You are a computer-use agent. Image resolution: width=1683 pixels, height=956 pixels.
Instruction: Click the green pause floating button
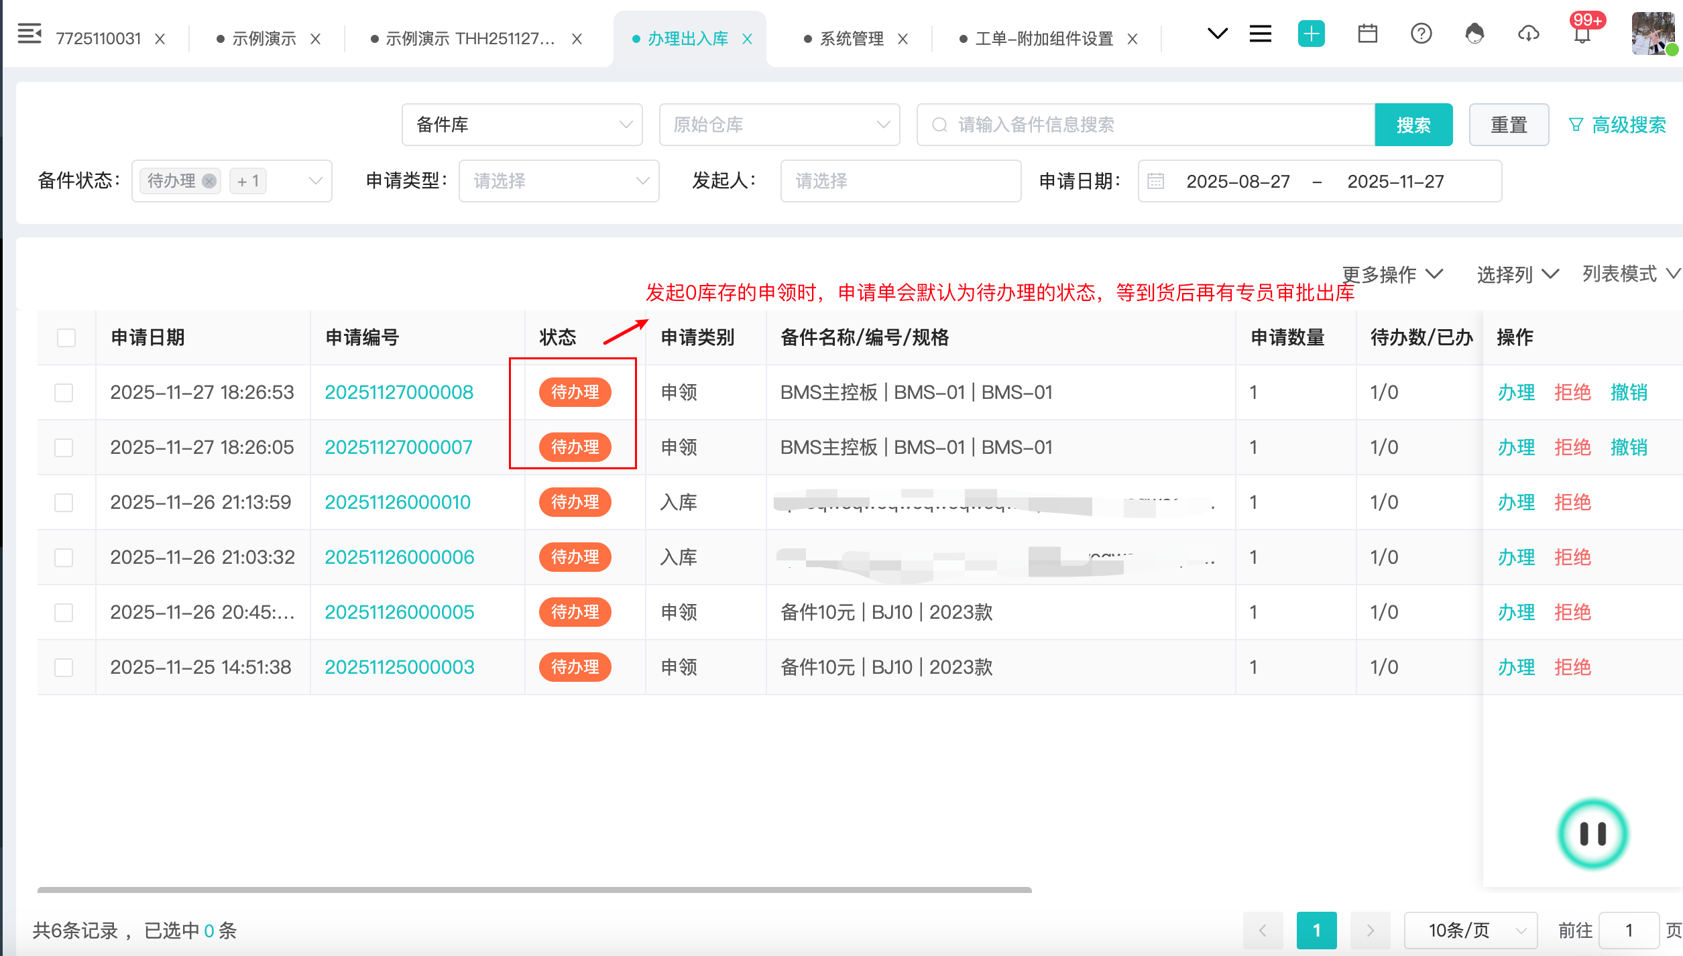pos(1592,834)
